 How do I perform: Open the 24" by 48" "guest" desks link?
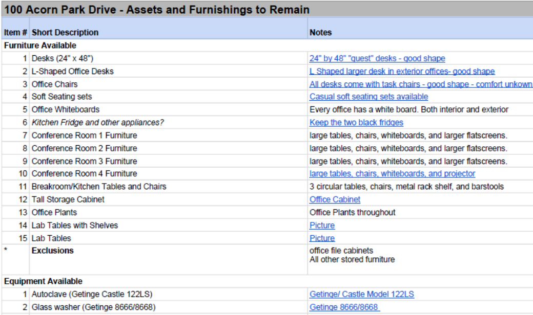(x=377, y=58)
